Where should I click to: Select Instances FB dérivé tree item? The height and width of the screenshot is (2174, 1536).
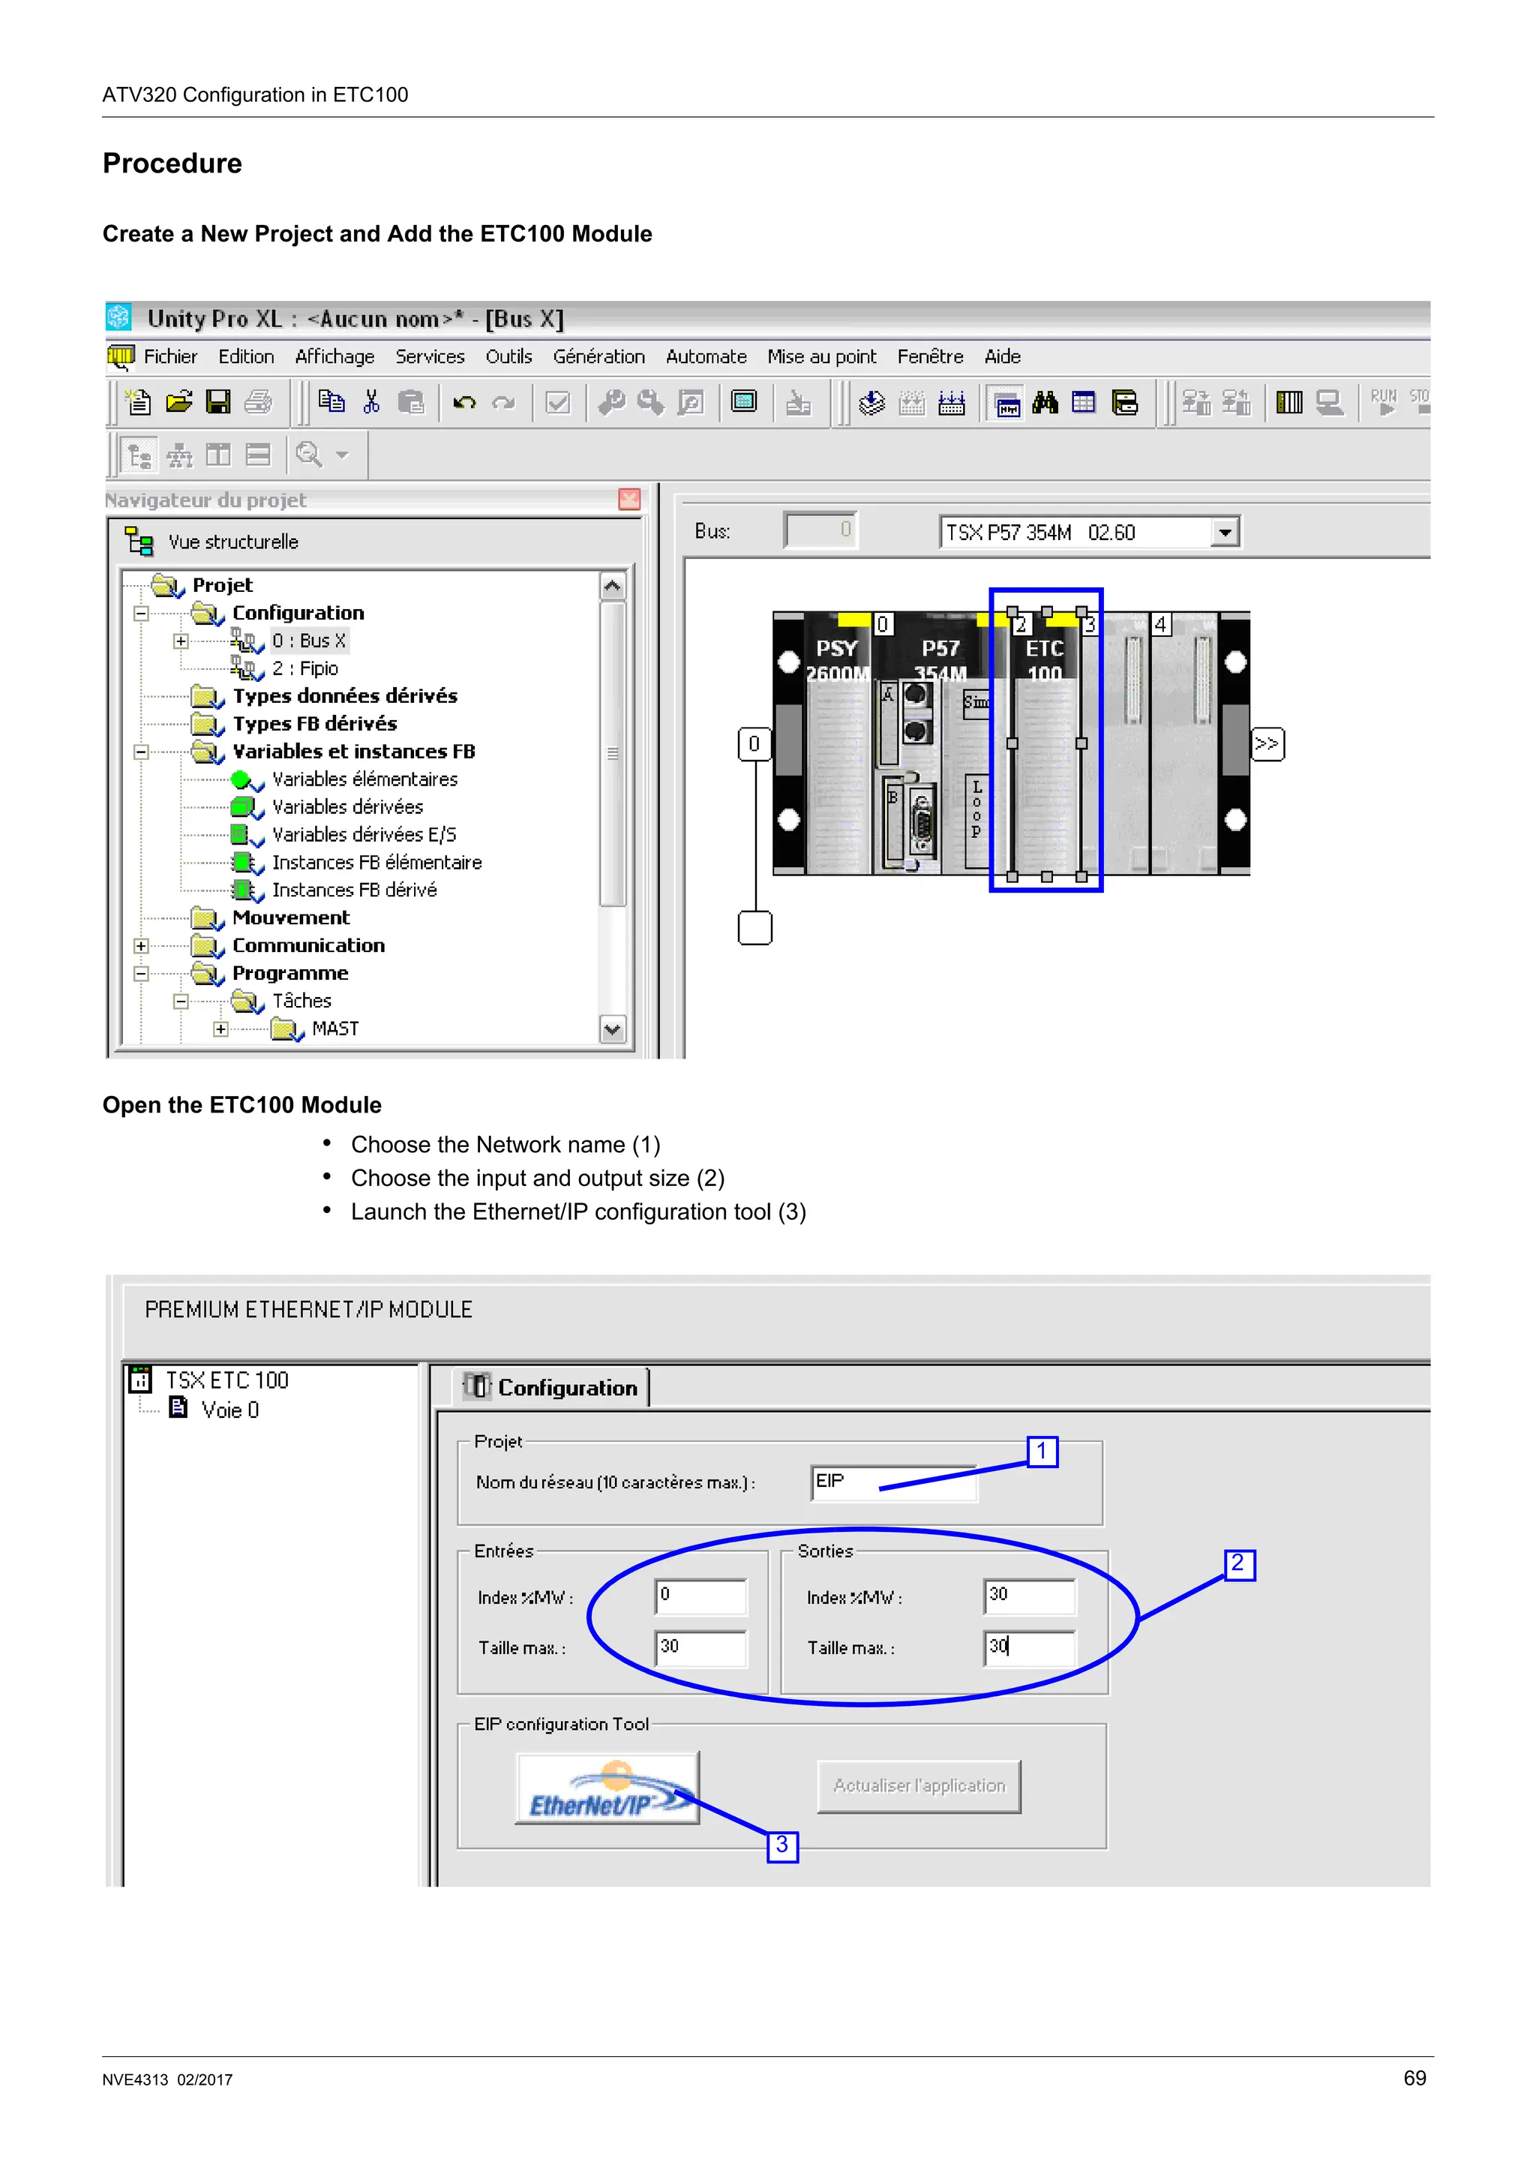point(354,890)
